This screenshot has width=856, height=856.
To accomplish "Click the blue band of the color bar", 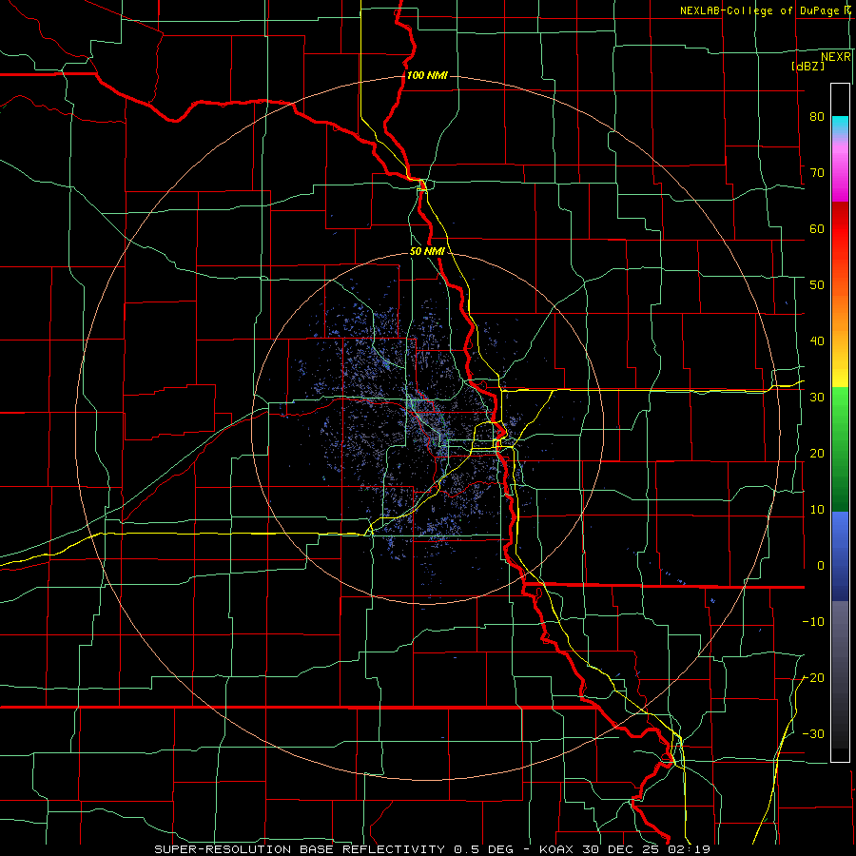I will coord(840,556).
